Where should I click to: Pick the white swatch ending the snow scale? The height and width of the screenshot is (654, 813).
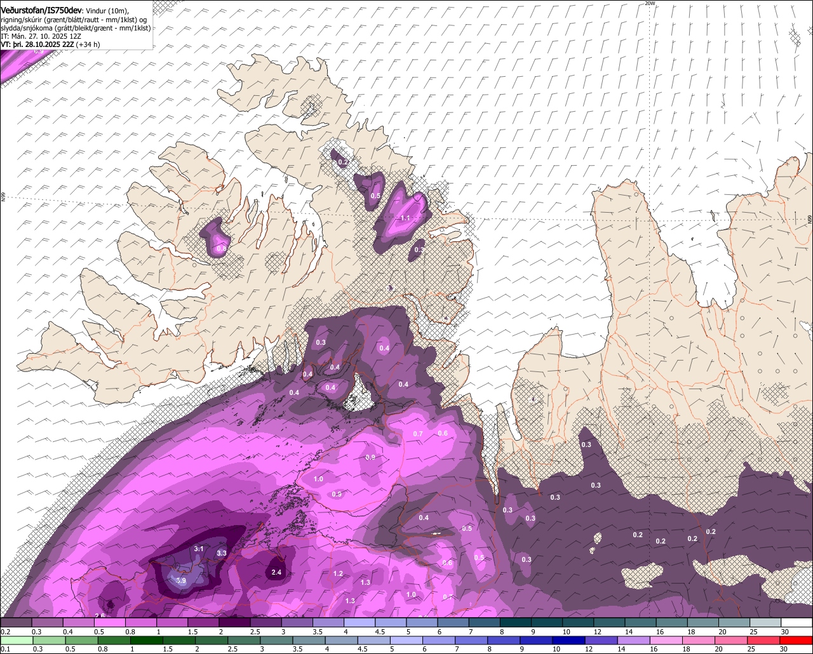pyautogui.click(x=797, y=623)
